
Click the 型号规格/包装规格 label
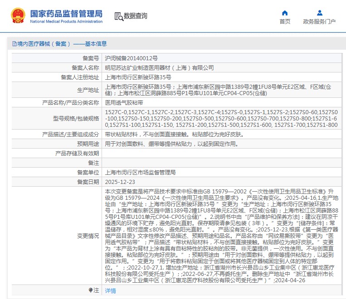pyautogui.click(x=76, y=118)
